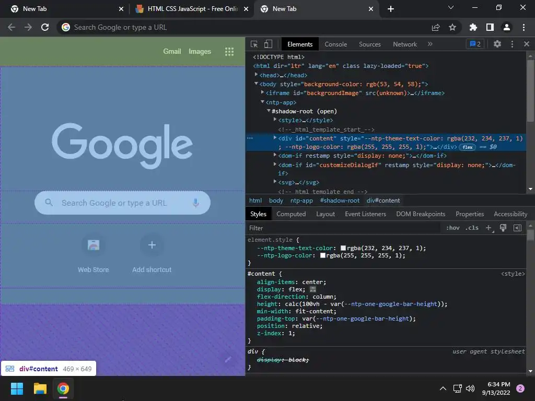This screenshot has width=535, height=401.
Task: Toggle the device toolbar icon
Action: pyautogui.click(x=268, y=44)
